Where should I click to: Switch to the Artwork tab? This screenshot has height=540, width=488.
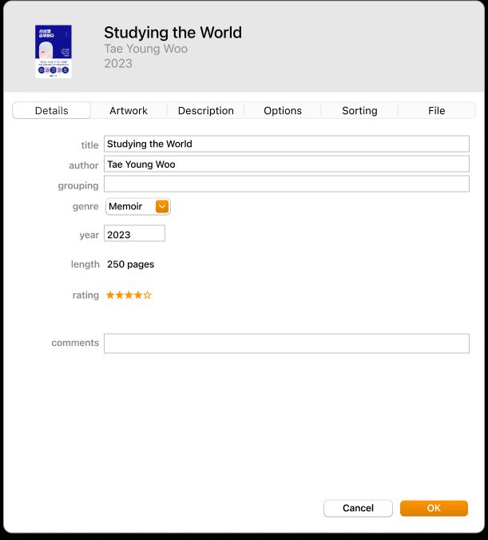tap(129, 110)
